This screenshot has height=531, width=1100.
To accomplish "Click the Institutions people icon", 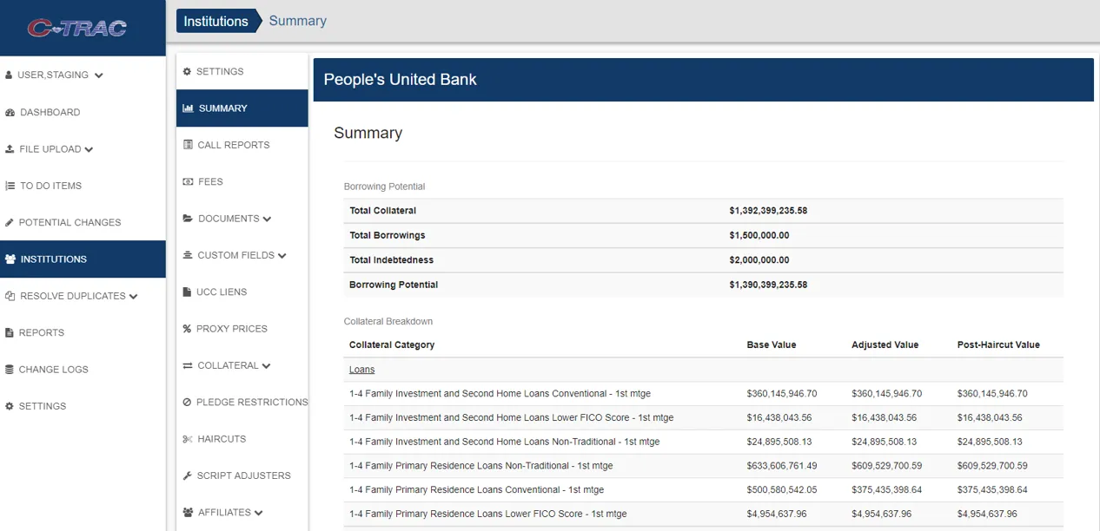I will [10, 259].
